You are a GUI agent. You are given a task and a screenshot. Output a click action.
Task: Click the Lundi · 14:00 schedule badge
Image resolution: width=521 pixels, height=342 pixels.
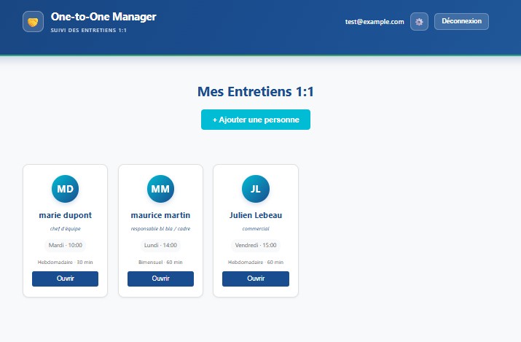coord(160,245)
